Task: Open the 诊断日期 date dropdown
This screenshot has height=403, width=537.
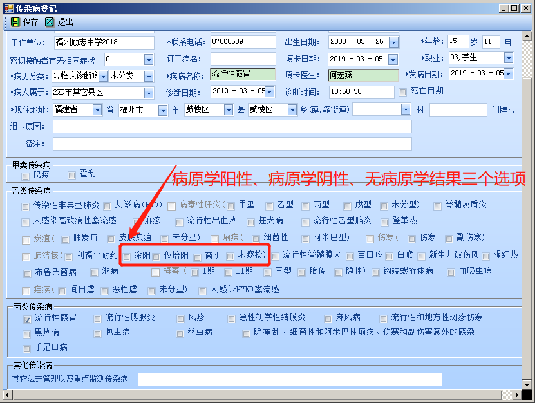Action: pyautogui.click(x=270, y=92)
